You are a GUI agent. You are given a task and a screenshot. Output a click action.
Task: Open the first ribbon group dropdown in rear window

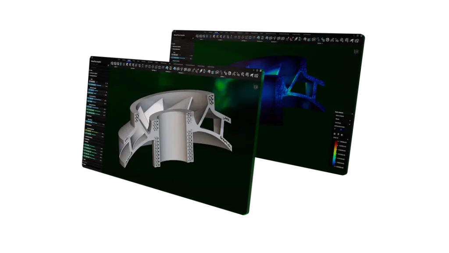(202, 39)
